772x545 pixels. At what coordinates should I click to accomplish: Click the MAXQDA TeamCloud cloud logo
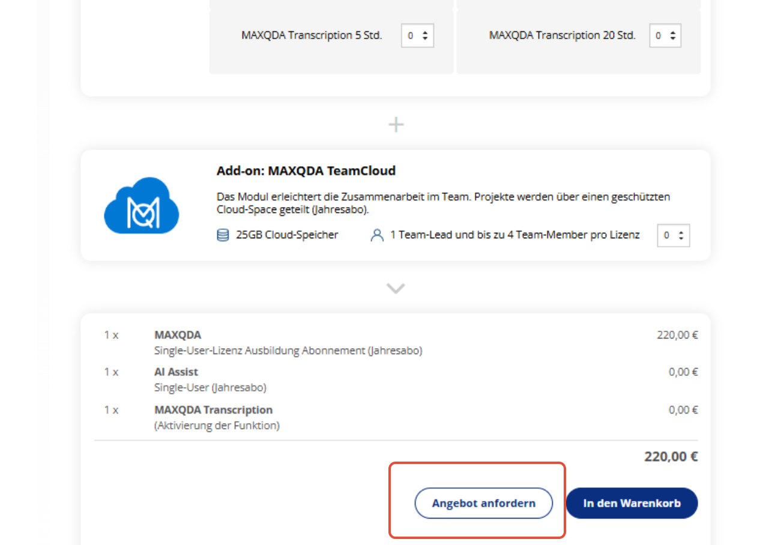tap(142, 205)
